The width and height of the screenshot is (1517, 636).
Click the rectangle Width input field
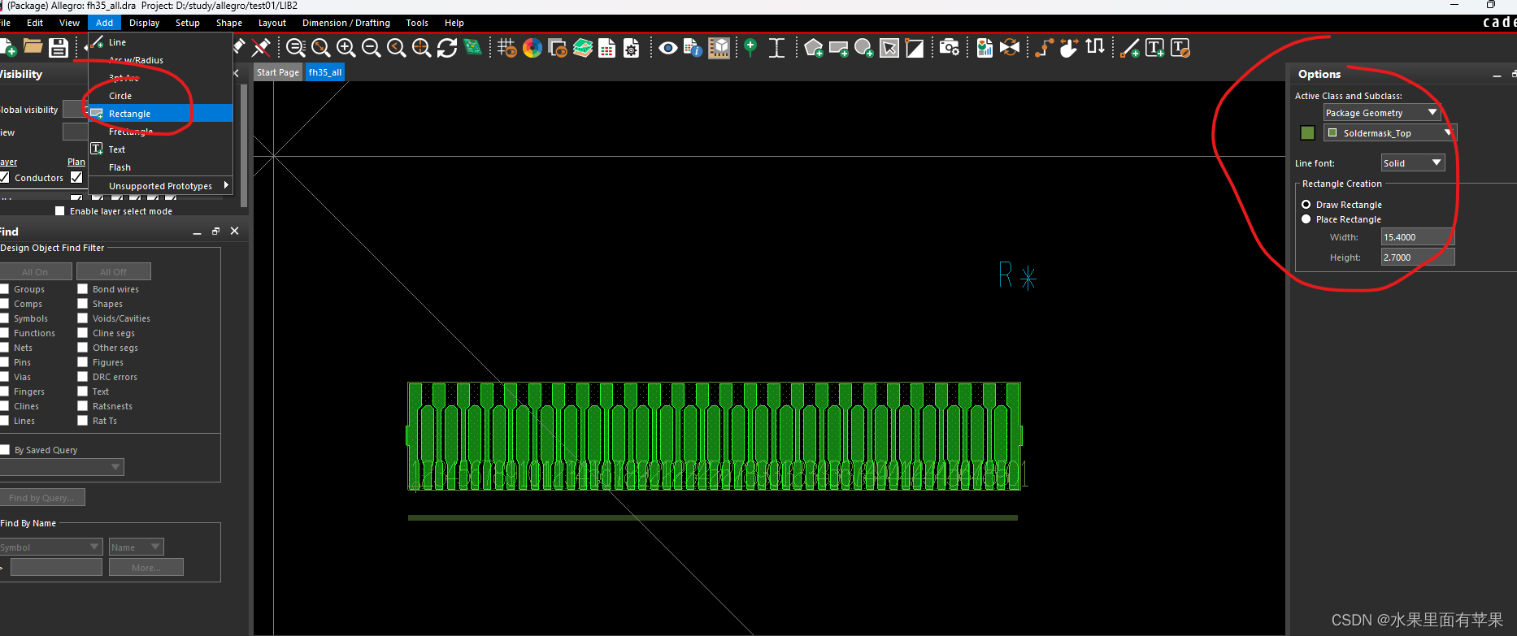pyautogui.click(x=1417, y=237)
